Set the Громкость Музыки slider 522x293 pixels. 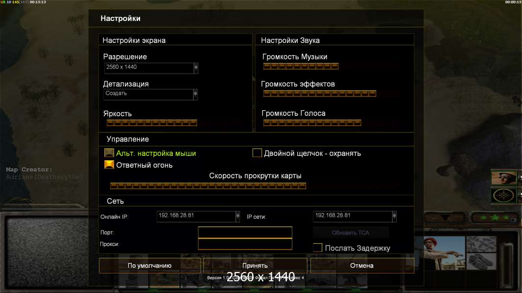301,66
